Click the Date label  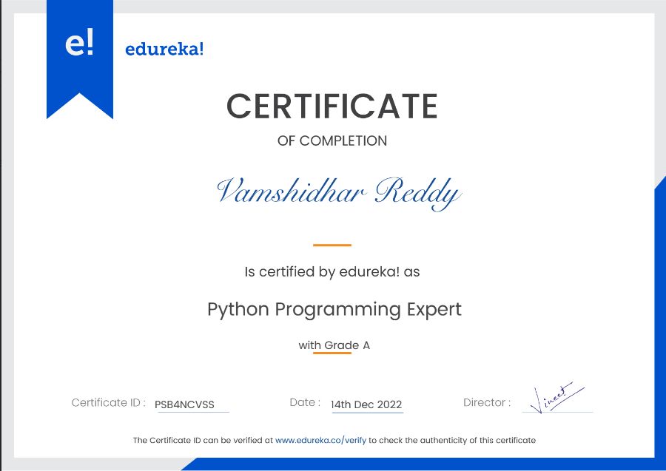pyautogui.click(x=305, y=402)
